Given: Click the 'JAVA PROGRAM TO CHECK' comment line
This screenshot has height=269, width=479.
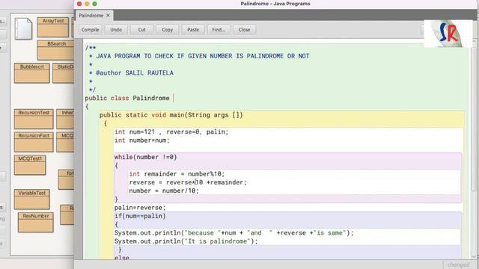Looking at the screenshot, I should tap(203, 56).
